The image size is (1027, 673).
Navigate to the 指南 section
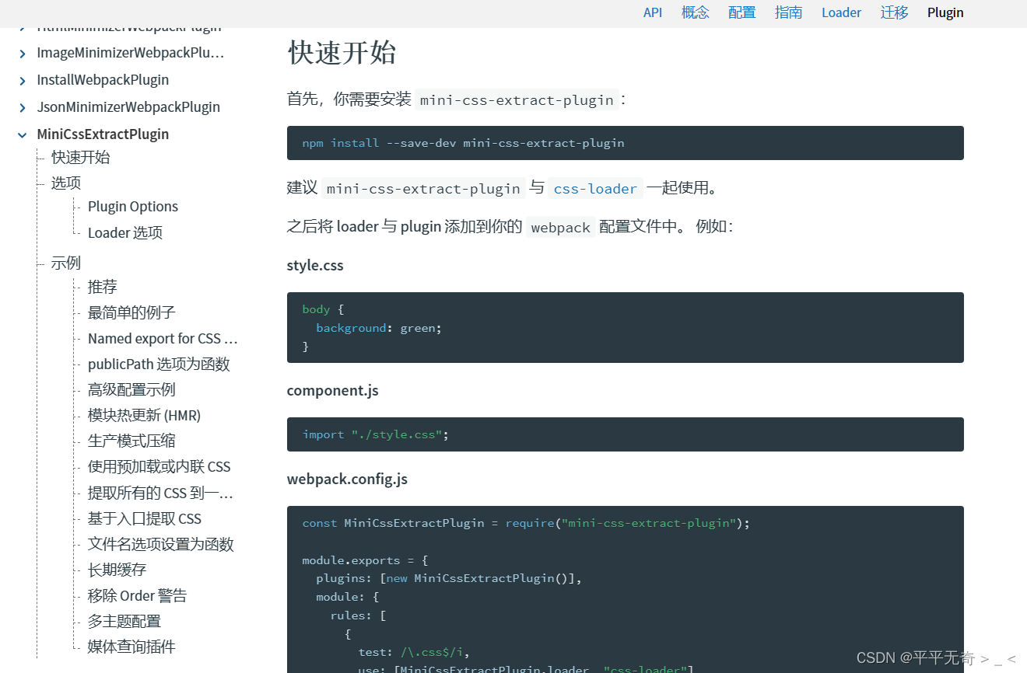tap(788, 12)
